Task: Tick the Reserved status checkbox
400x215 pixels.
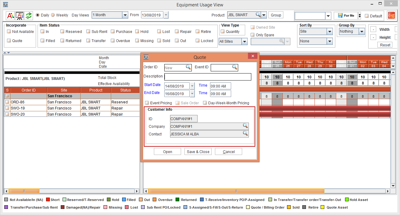Action: [62, 31]
